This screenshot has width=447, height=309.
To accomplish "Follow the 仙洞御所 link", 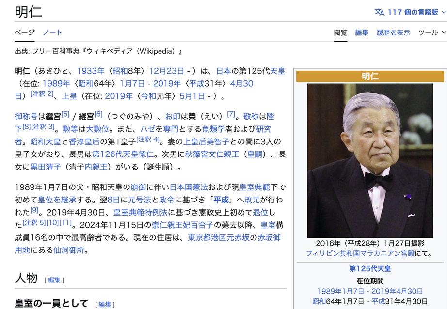I will (71, 250).
